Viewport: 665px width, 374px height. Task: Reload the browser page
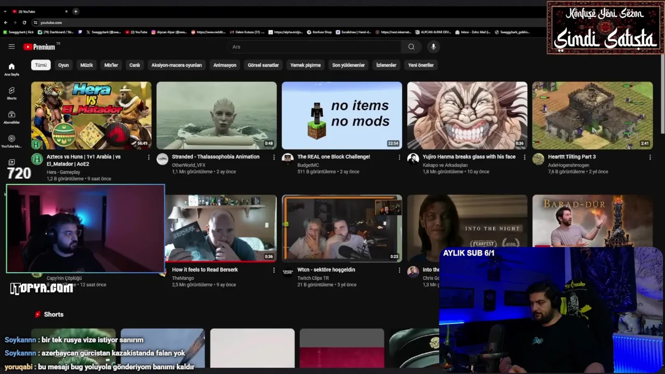[24, 22]
